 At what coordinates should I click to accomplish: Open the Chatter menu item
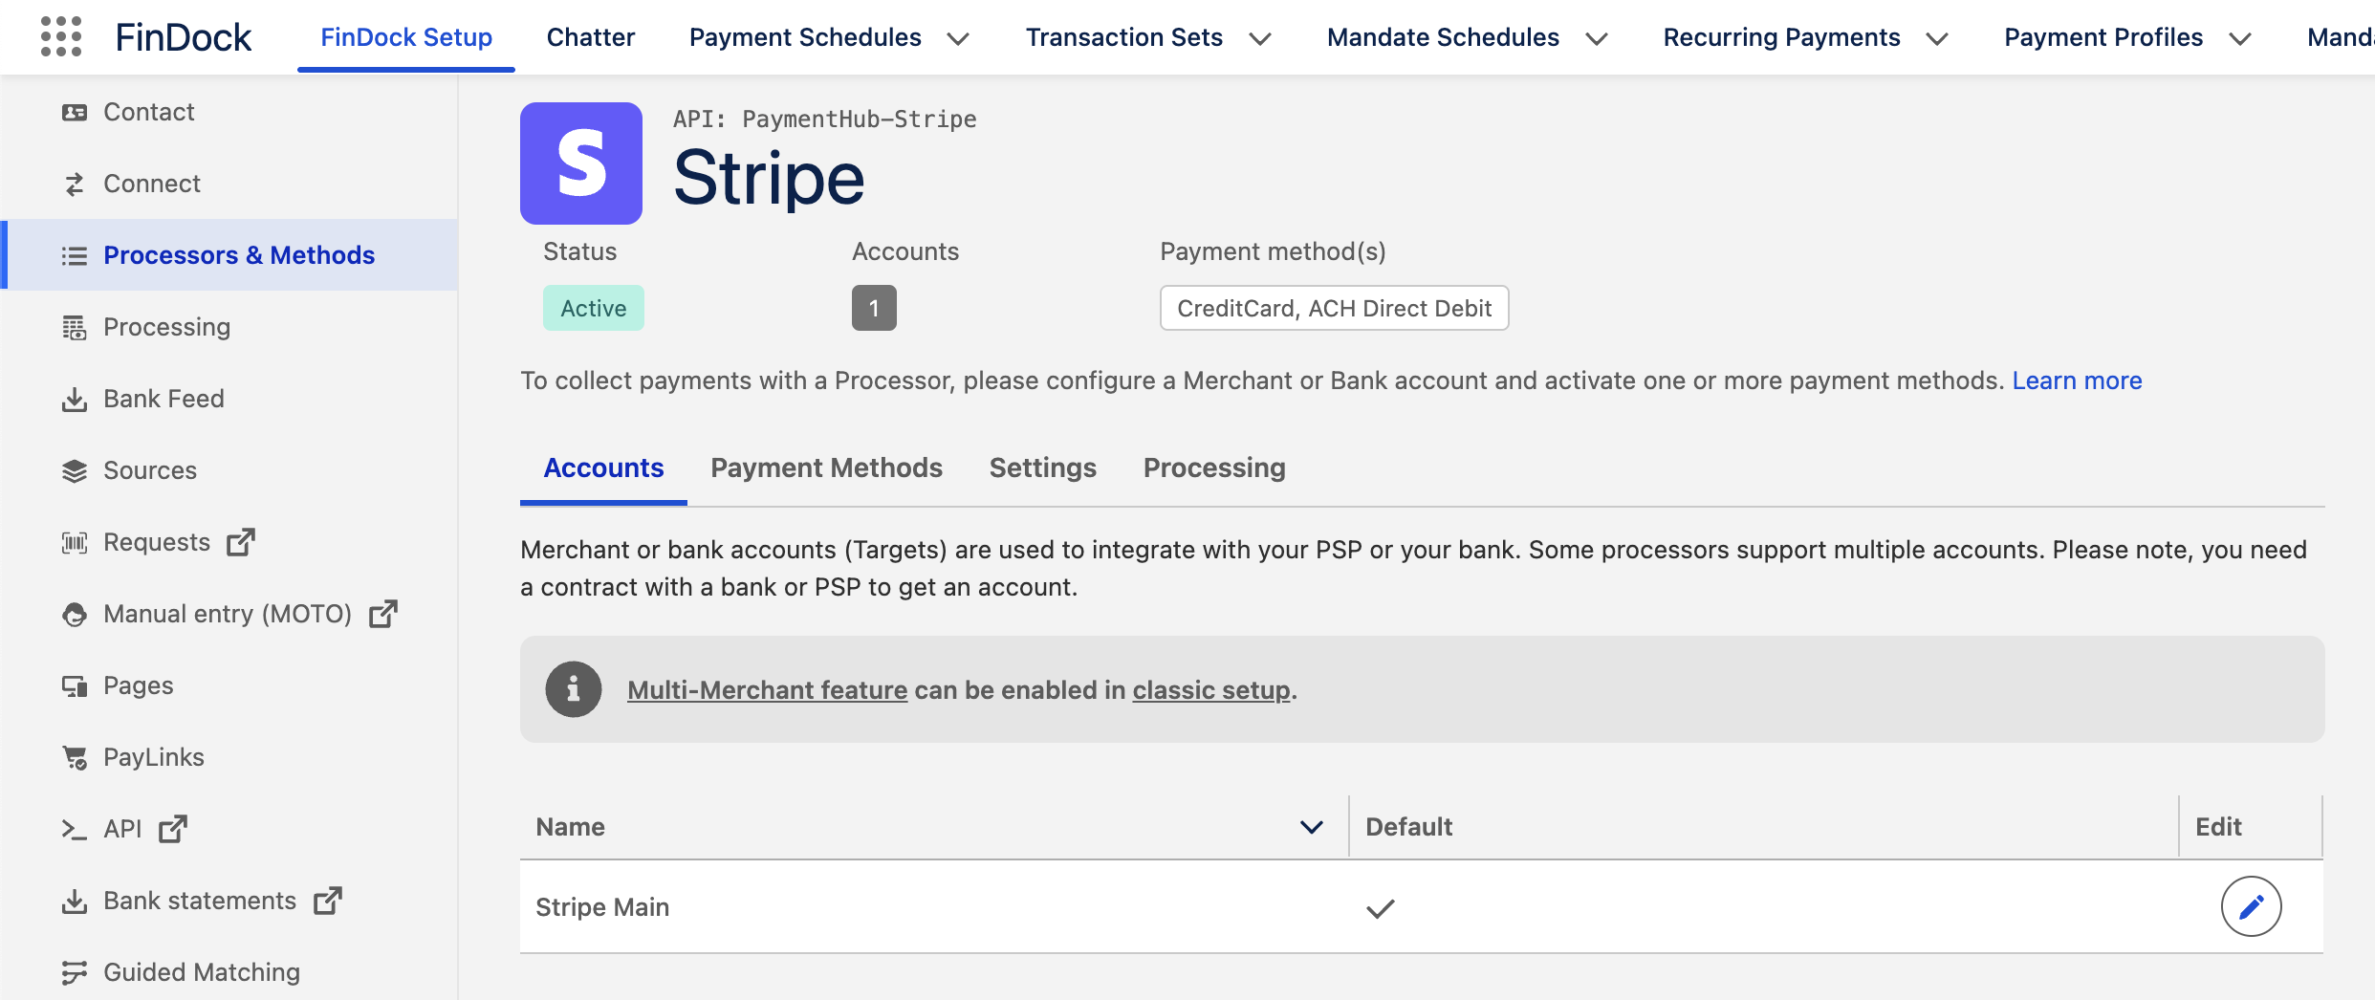click(589, 36)
